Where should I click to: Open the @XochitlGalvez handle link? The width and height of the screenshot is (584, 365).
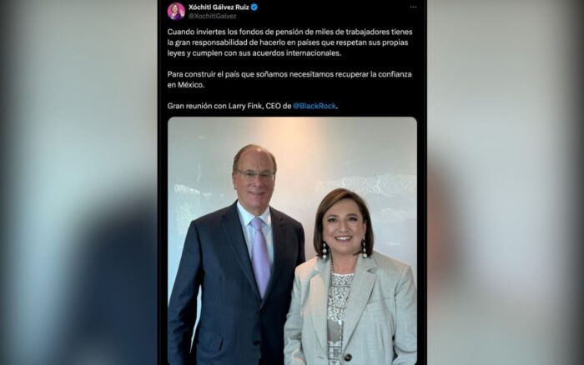(x=212, y=16)
